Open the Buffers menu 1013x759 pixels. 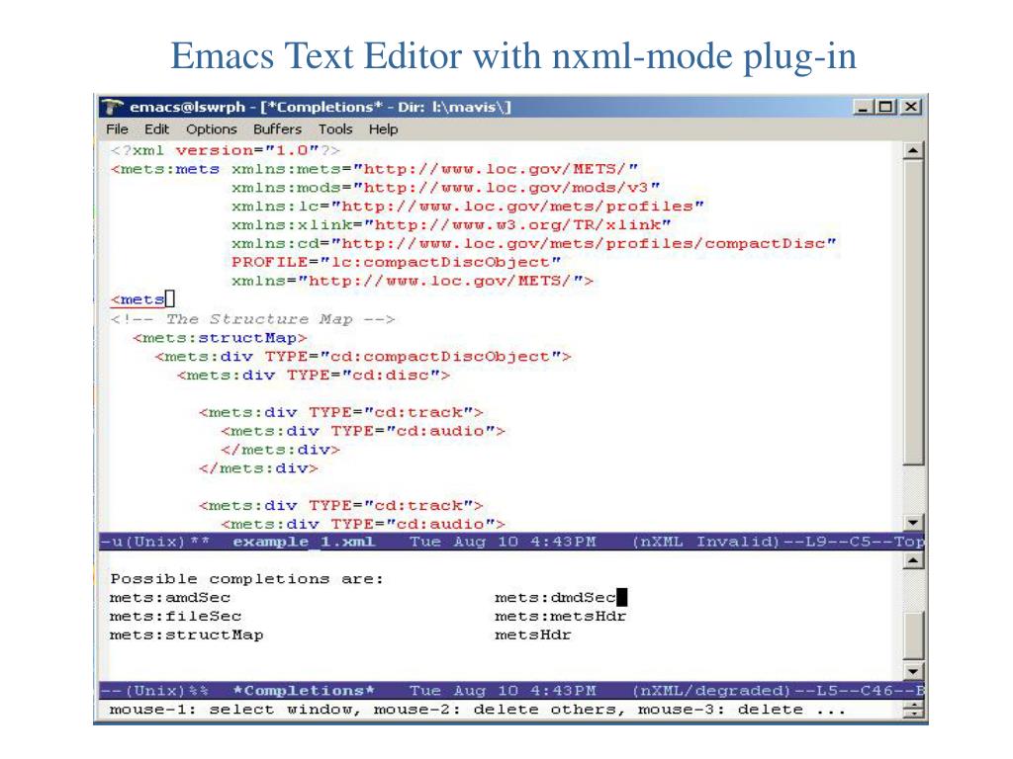[x=277, y=129]
